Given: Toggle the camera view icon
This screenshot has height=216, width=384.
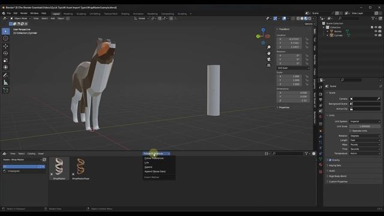Looking at the screenshot, I should coord(269,59).
